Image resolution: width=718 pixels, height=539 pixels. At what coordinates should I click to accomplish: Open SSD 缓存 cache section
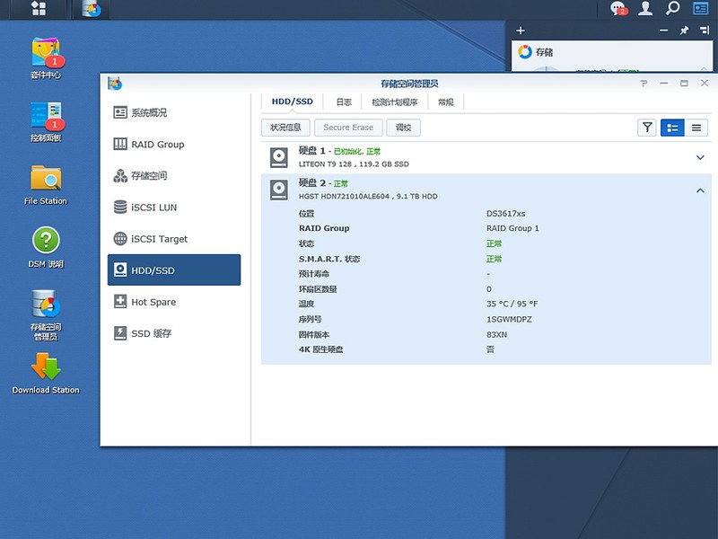(x=174, y=333)
